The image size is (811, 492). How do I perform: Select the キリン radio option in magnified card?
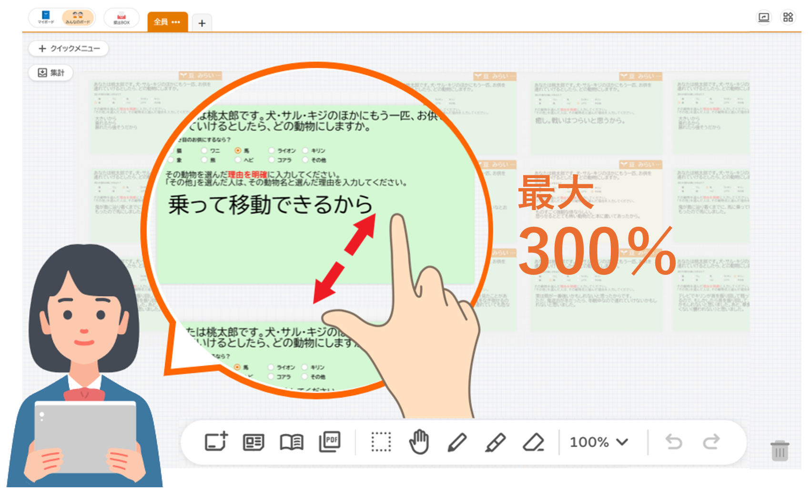click(x=305, y=151)
